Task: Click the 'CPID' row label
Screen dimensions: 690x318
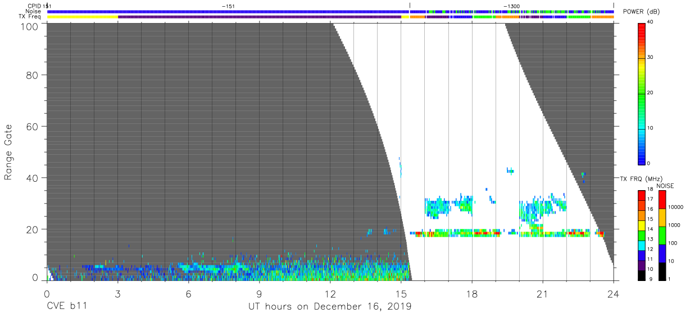Action: point(33,6)
